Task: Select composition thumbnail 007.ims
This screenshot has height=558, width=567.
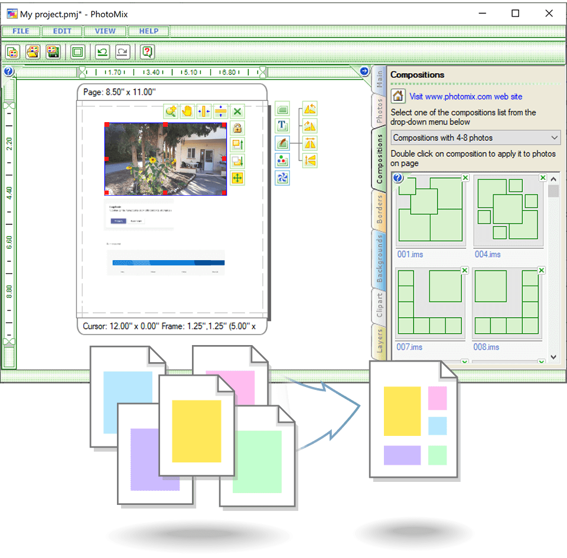Action: 431,303
